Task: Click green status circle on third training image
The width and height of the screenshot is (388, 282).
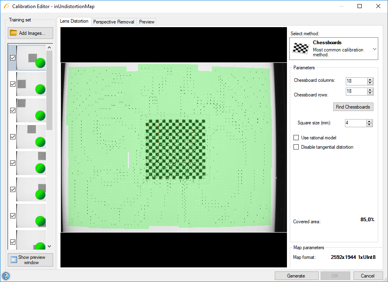Action: coord(40,115)
